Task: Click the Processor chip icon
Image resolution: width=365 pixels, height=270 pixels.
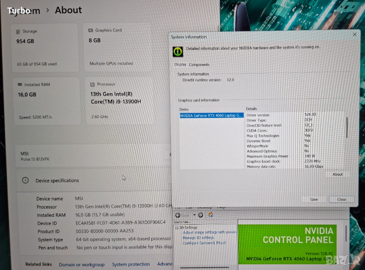Action: 92,84
